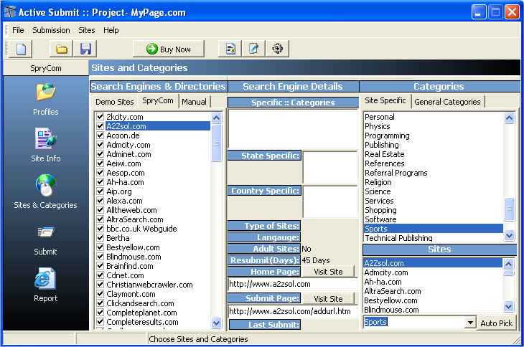Open the Sports category dropdown arrow

tap(470, 323)
